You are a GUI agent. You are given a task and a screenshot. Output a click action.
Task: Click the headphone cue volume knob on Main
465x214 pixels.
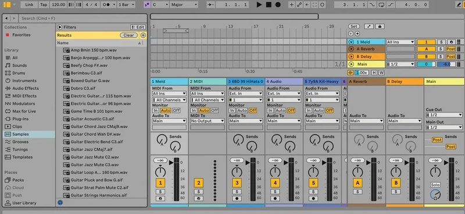[x=435, y=195]
